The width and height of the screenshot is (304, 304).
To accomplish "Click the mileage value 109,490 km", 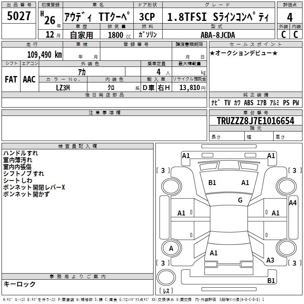I will 44,54.
